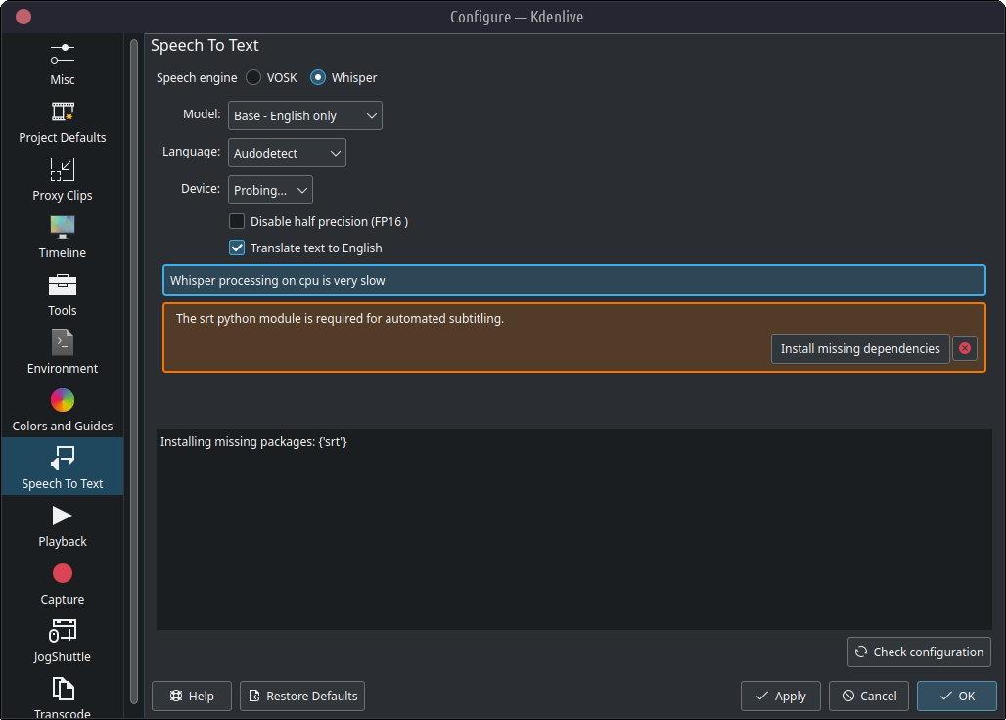
Task: Select the Whisper speech engine
Action: coord(318,77)
